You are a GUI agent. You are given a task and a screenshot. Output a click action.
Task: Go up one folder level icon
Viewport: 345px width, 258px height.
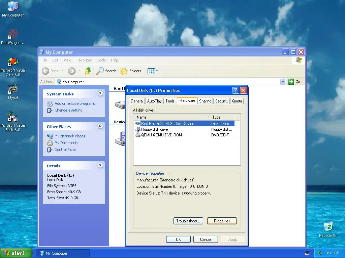click(88, 71)
